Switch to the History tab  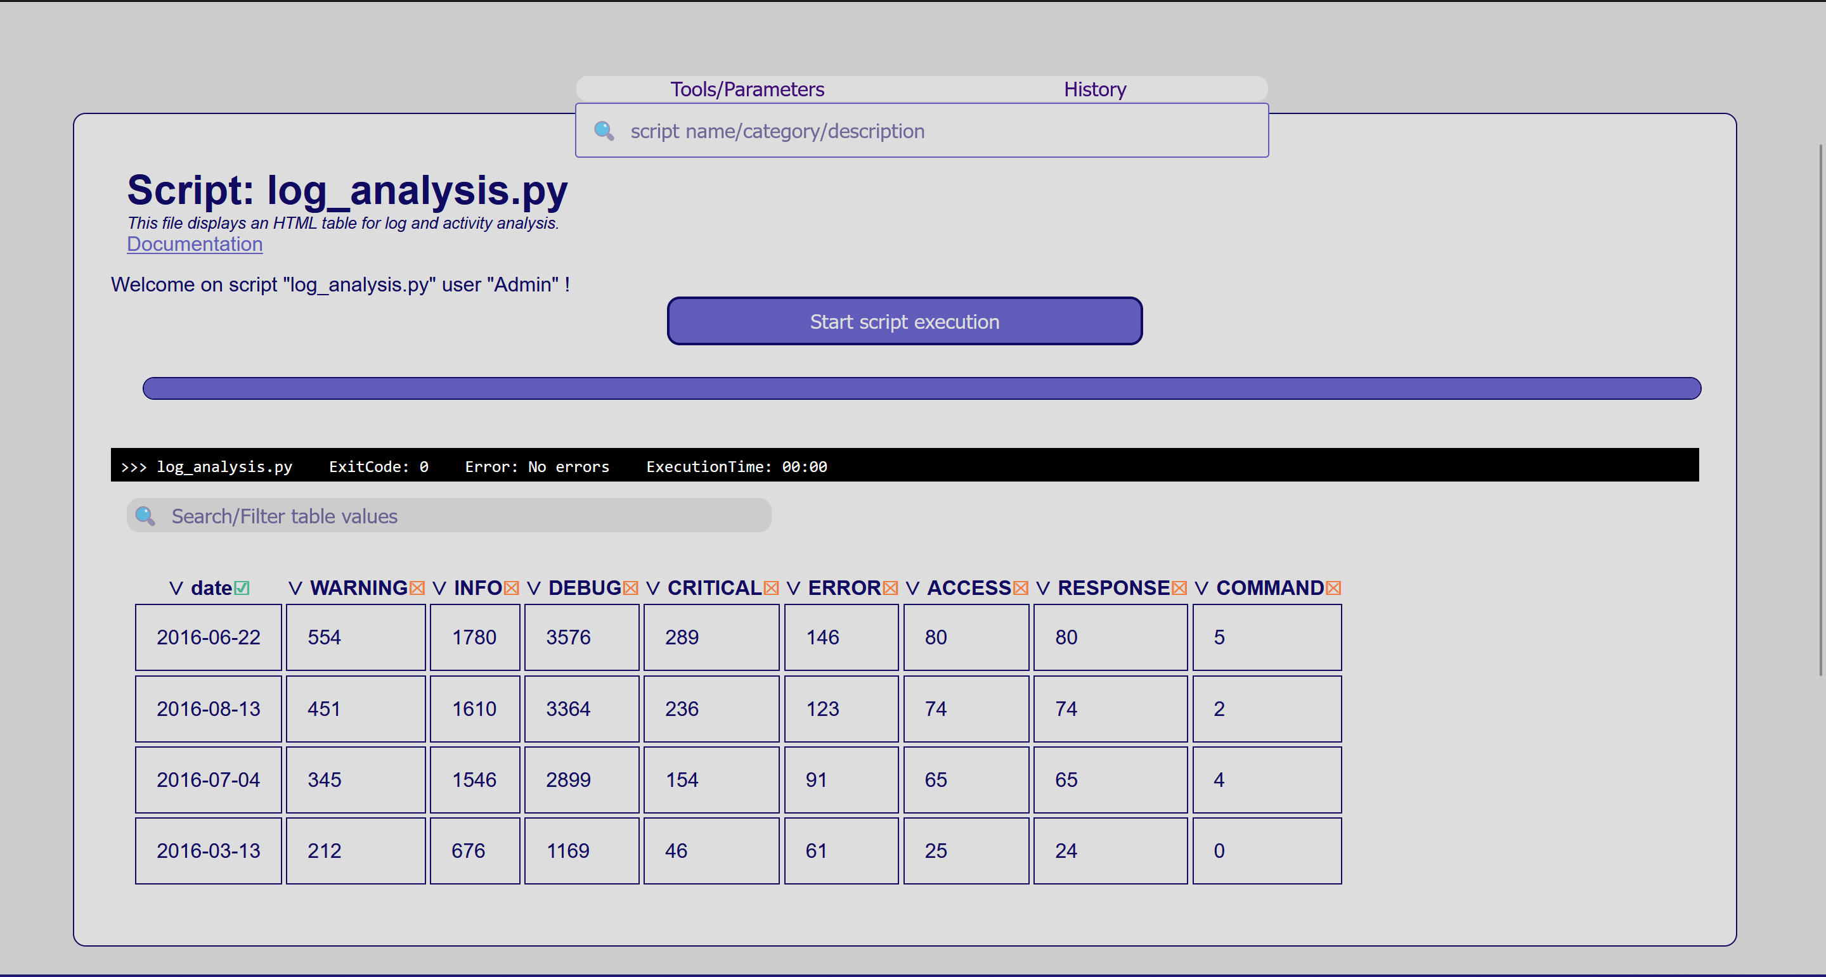pyautogui.click(x=1094, y=89)
